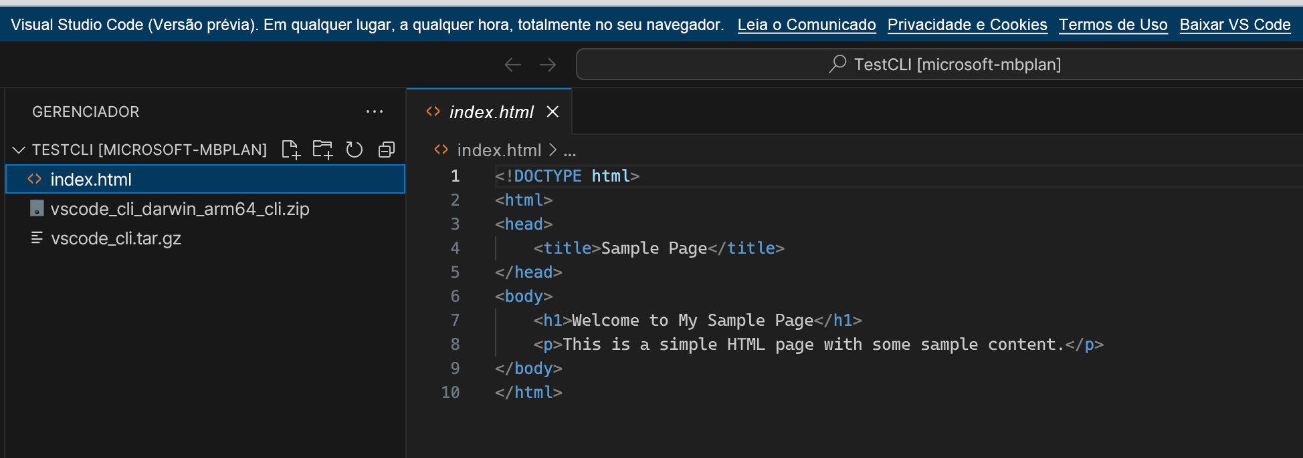Open vscode_cli.tar.gz from the file list
Viewport: 1303px width, 458px height.
click(x=116, y=238)
